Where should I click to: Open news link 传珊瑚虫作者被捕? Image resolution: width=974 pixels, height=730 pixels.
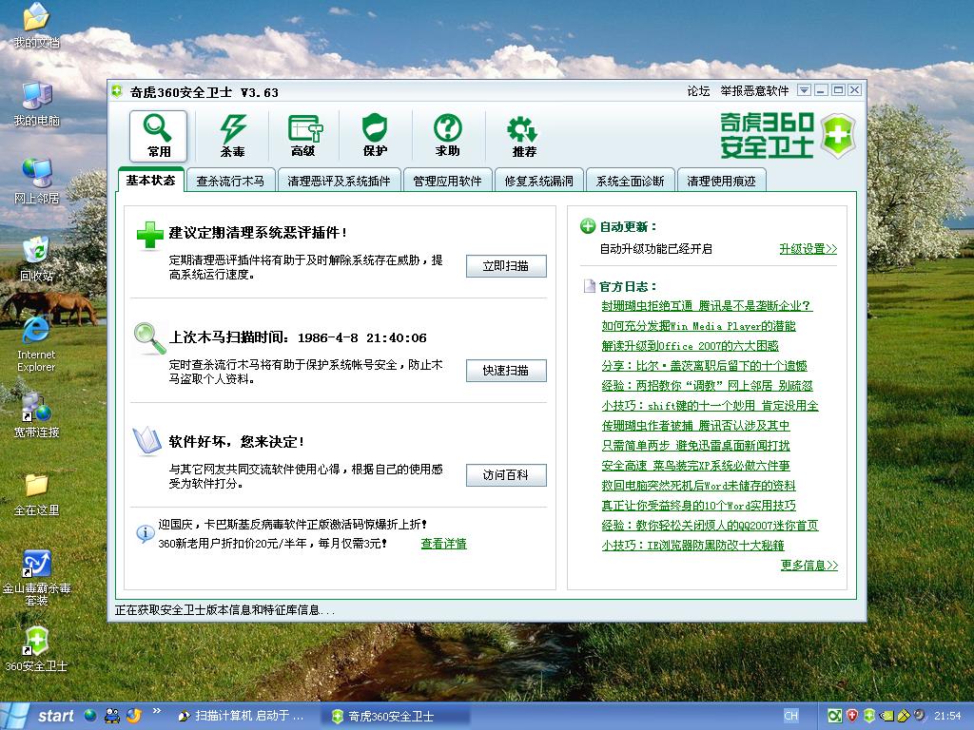[695, 425]
